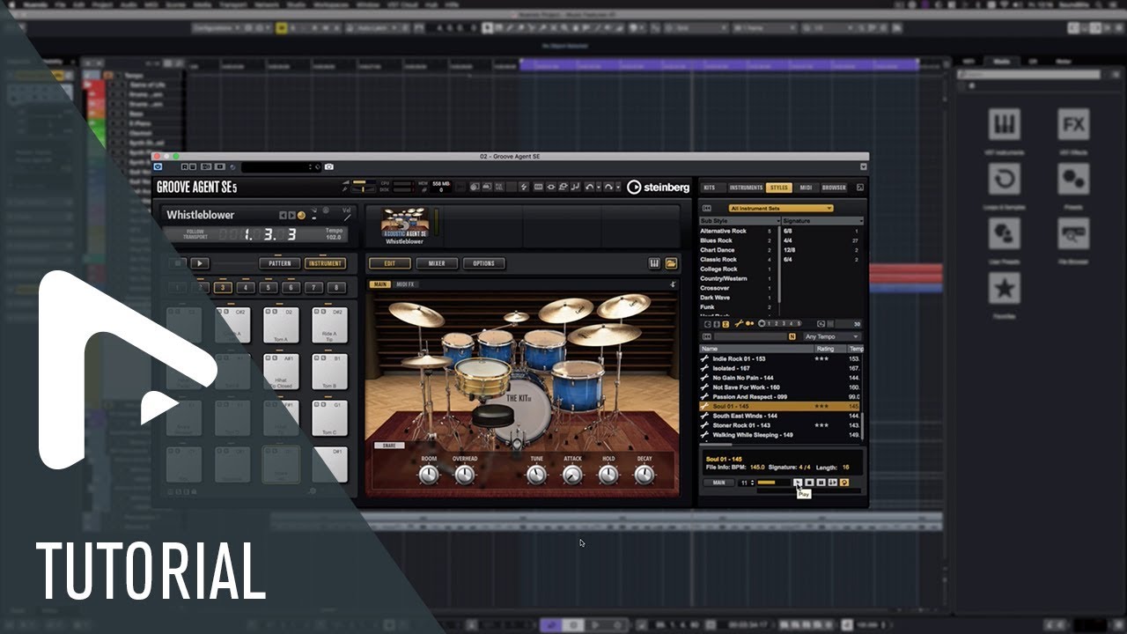Trigger the Ride A Tip pad
The image size is (1127, 634).
click(329, 325)
